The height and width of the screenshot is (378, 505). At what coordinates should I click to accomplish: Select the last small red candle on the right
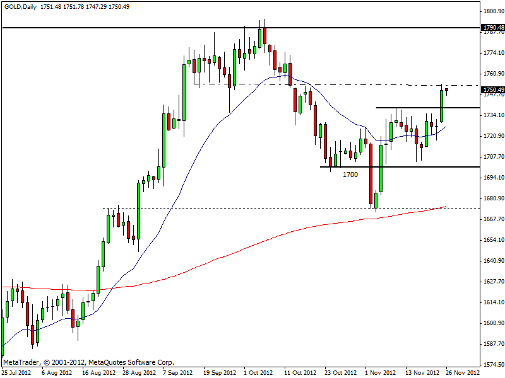pyautogui.click(x=446, y=89)
